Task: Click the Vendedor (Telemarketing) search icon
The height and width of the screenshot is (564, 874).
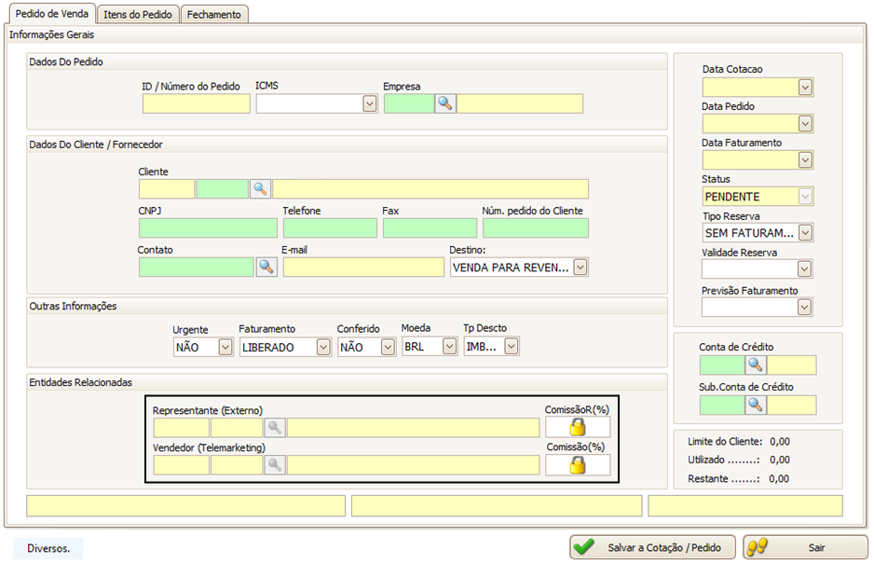Action: (x=275, y=465)
